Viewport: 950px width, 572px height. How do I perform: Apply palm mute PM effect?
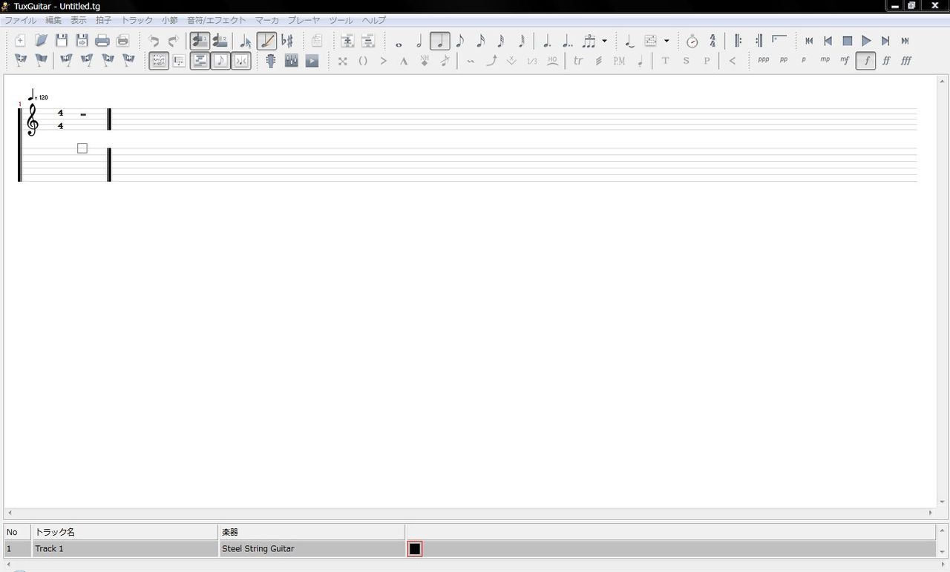[619, 61]
